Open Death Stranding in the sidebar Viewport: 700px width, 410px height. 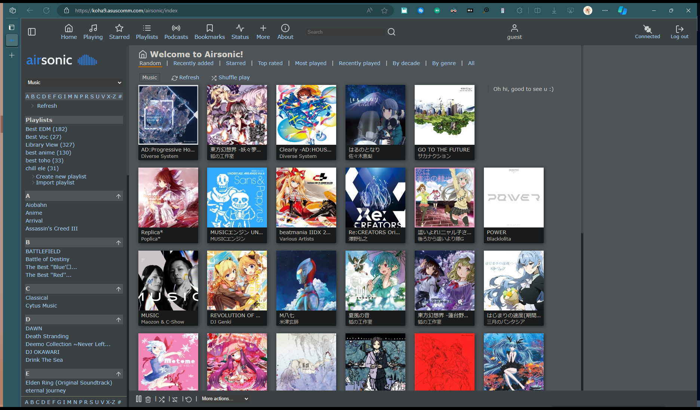pyautogui.click(x=47, y=336)
